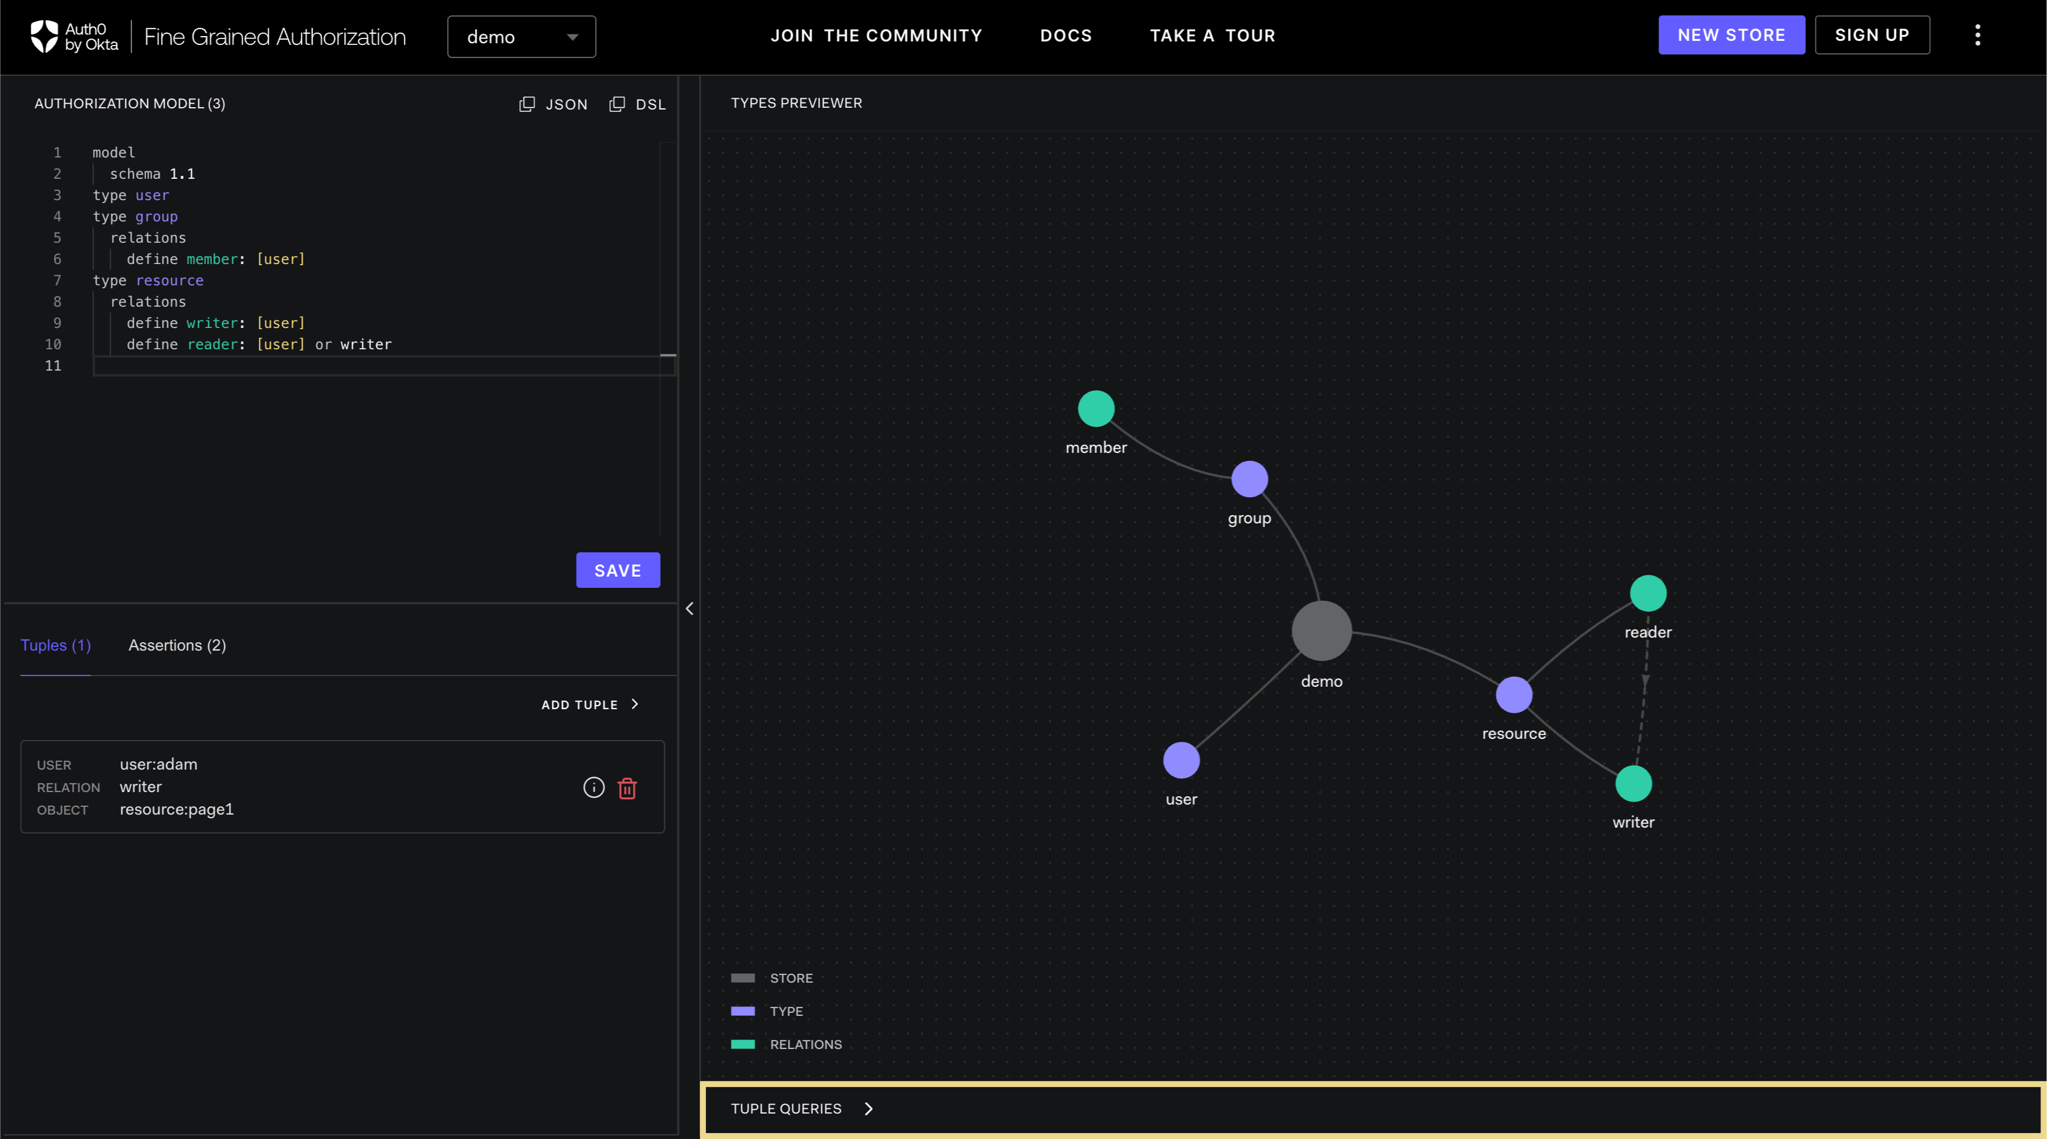Copy the model as DSL
The height and width of the screenshot is (1139, 2047).
tap(637, 104)
